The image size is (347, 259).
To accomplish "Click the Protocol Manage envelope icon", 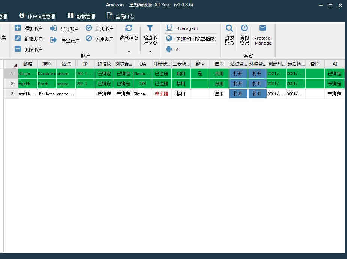I will click(263, 28).
